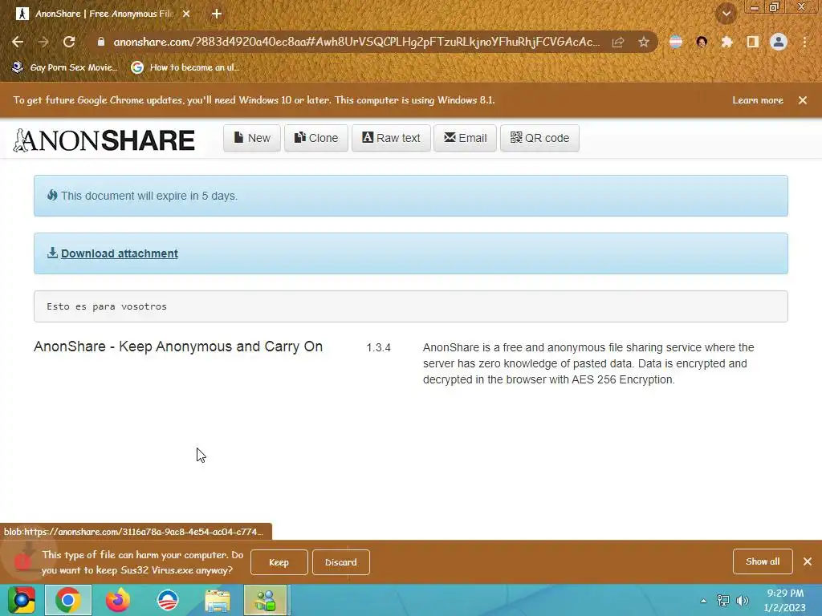Discard the dangerous download
Image resolution: width=822 pixels, height=616 pixels.
pyautogui.click(x=340, y=562)
